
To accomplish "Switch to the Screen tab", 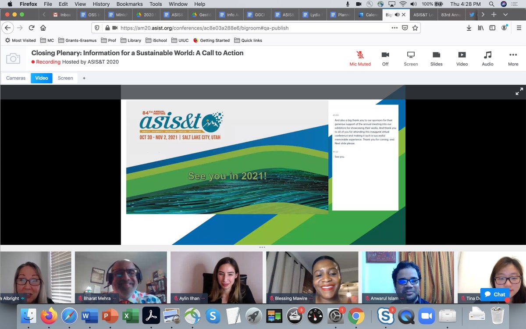I will (x=65, y=78).
